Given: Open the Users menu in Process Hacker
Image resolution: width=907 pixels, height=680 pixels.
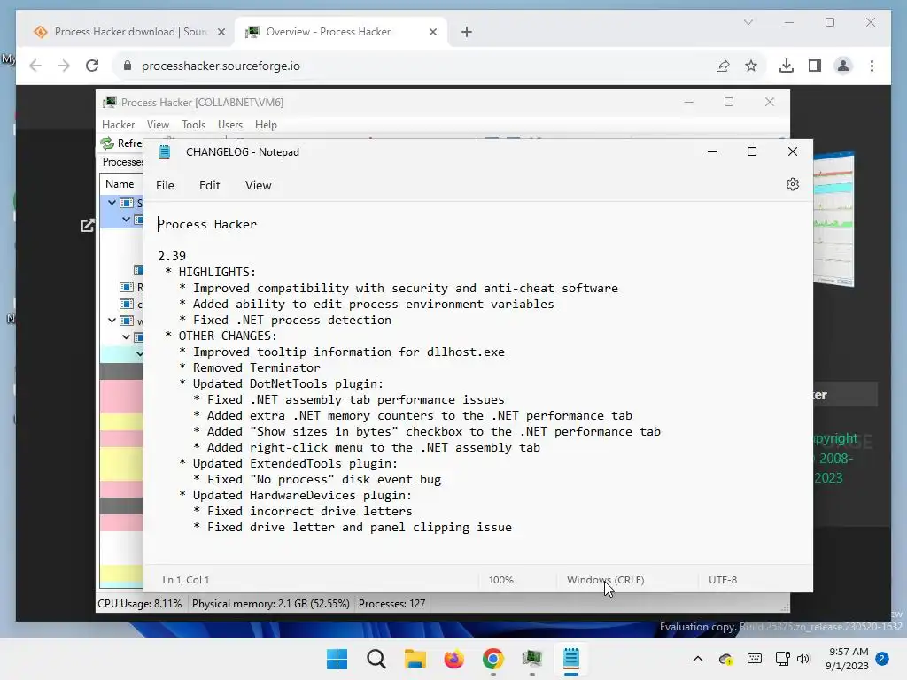Looking at the screenshot, I should click(230, 125).
